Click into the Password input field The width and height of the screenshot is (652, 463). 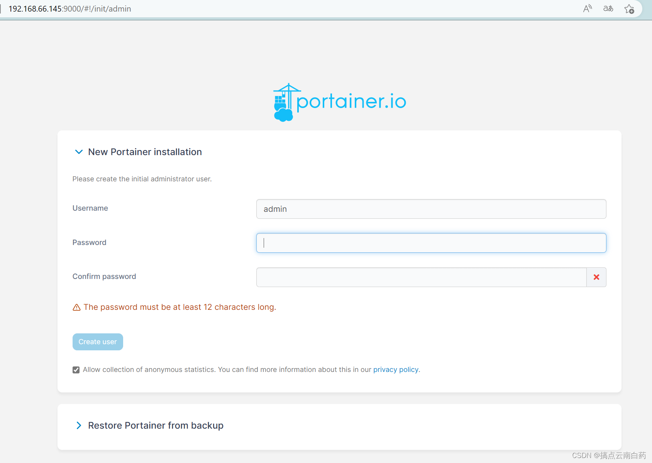431,243
